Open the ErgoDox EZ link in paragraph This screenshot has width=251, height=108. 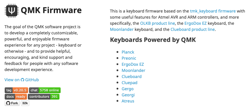pos(195,23)
